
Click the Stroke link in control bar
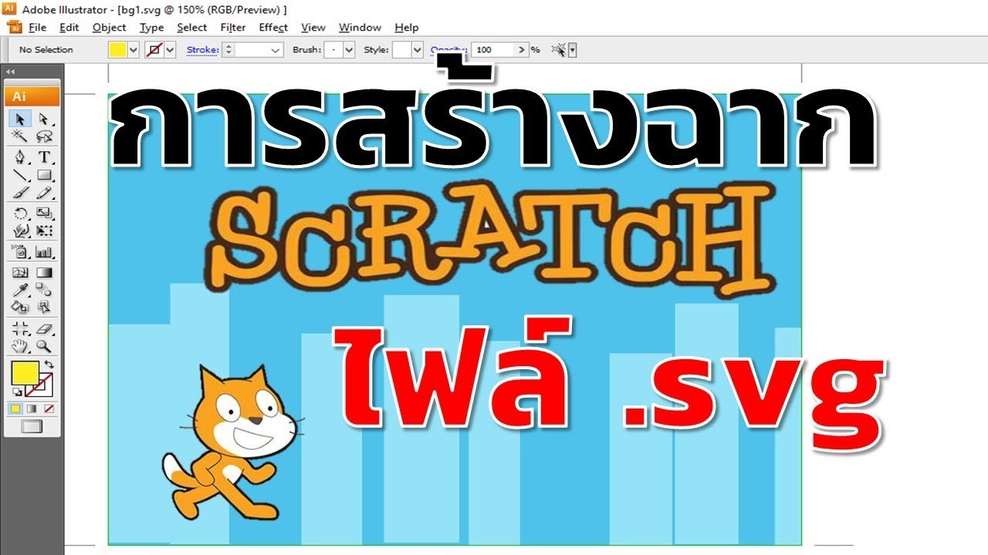(202, 50)
